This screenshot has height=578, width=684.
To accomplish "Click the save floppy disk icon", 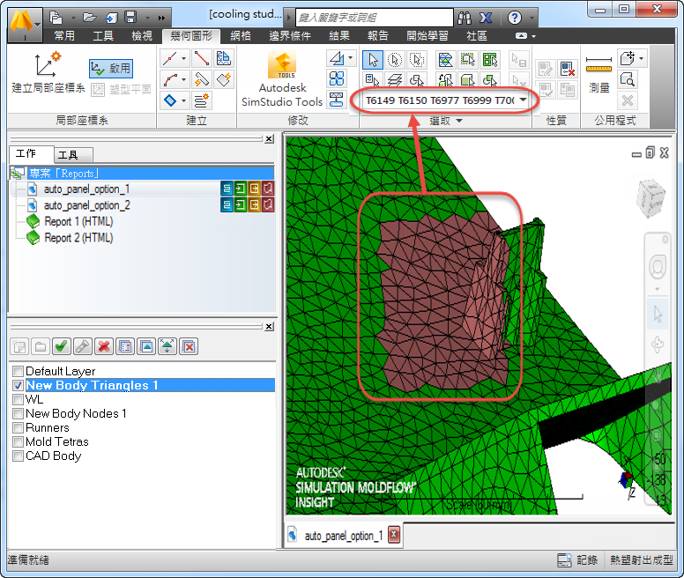I will click(130, 18).
